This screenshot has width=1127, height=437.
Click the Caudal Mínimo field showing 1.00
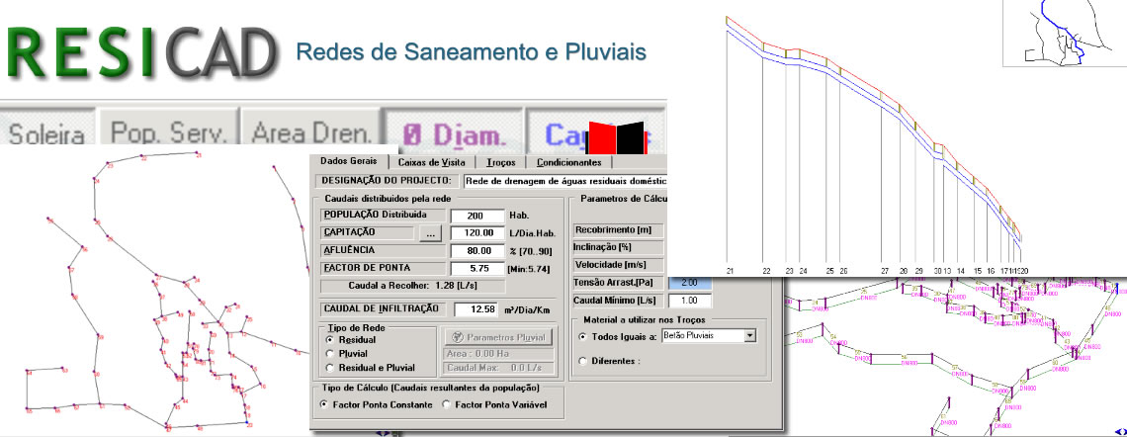click(690, 302)
